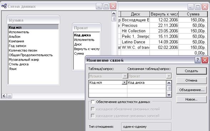
Task: Click the Прокат table title bar
Action: tap(86, 28)
